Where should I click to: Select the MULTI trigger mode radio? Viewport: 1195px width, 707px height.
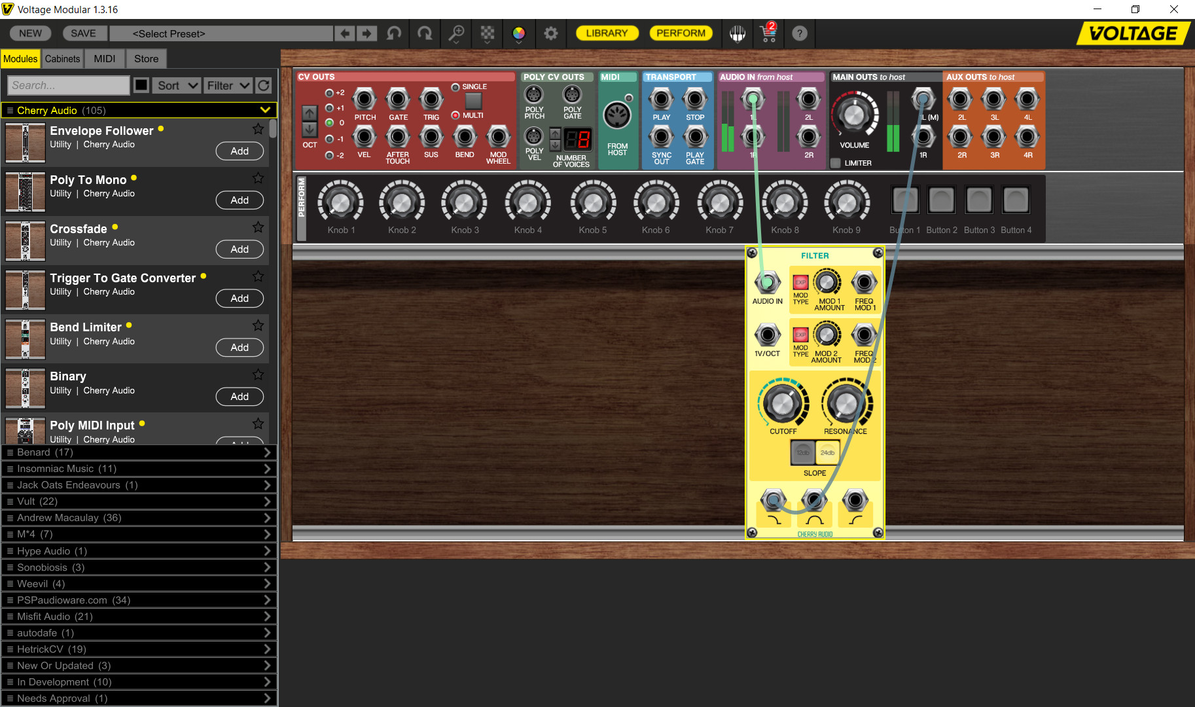[455, 115]
